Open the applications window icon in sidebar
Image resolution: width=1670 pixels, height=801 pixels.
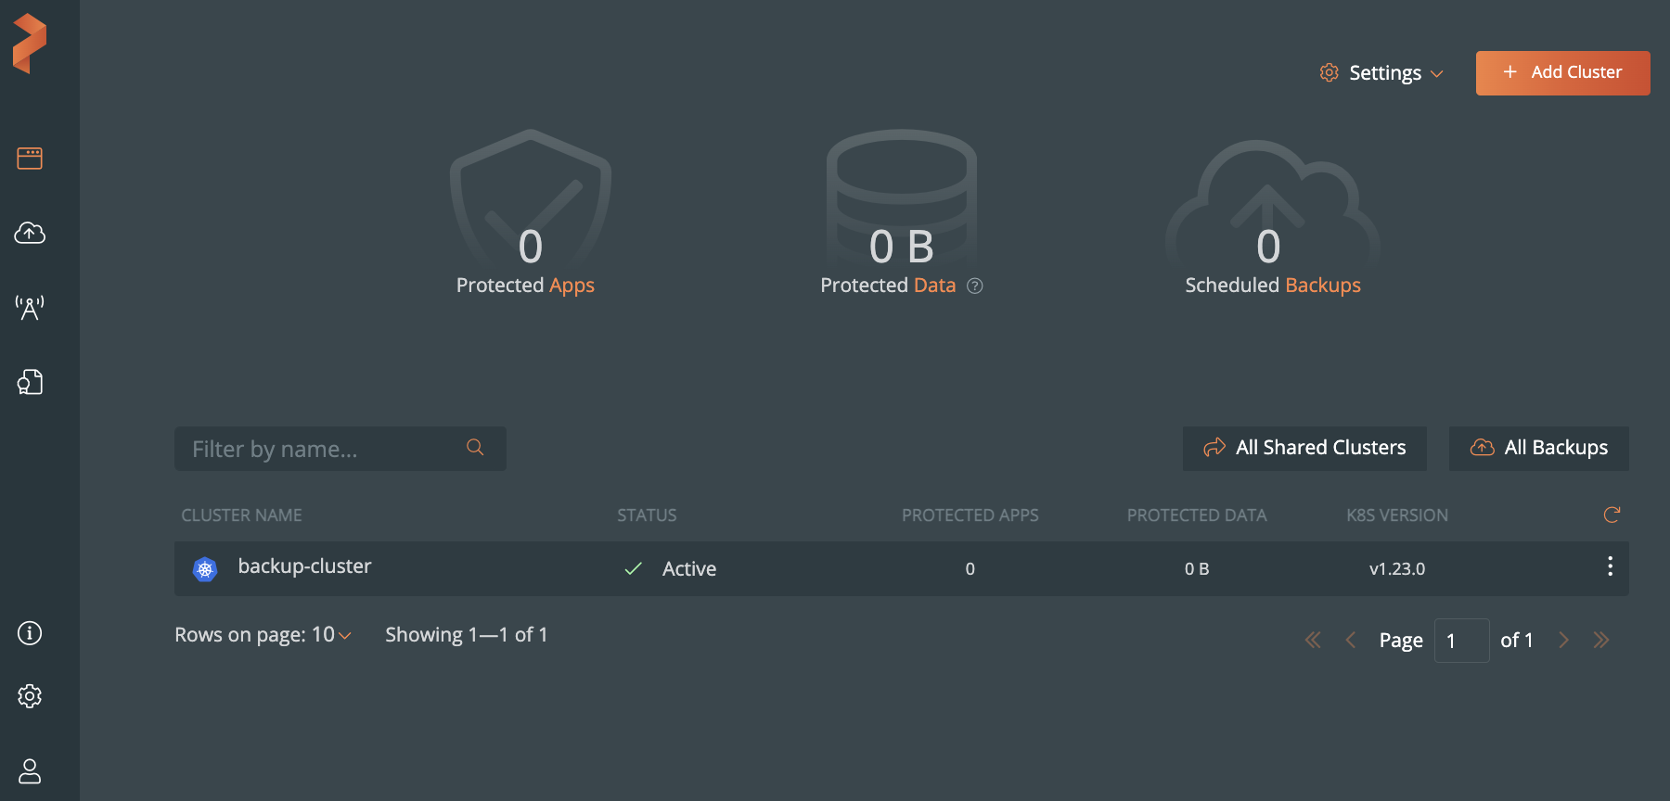pyautogui.click(x=30, y=159)
